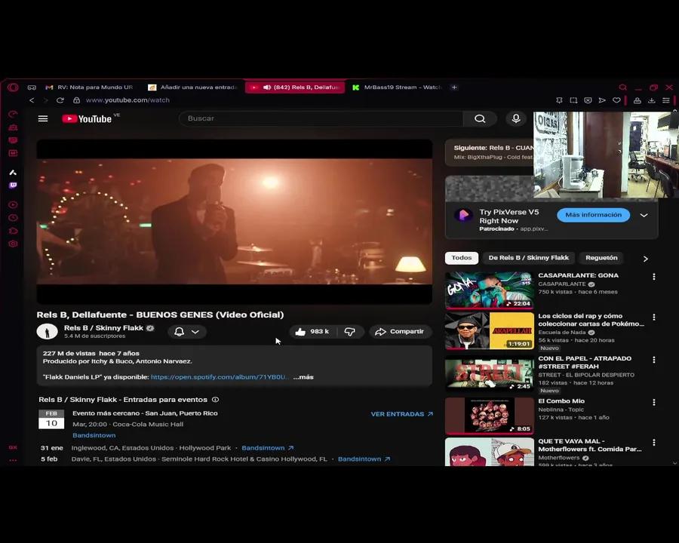Open options for QUE TE VAYA MAL video
This screenshot has height=543, width=679.
click(654, 443)
